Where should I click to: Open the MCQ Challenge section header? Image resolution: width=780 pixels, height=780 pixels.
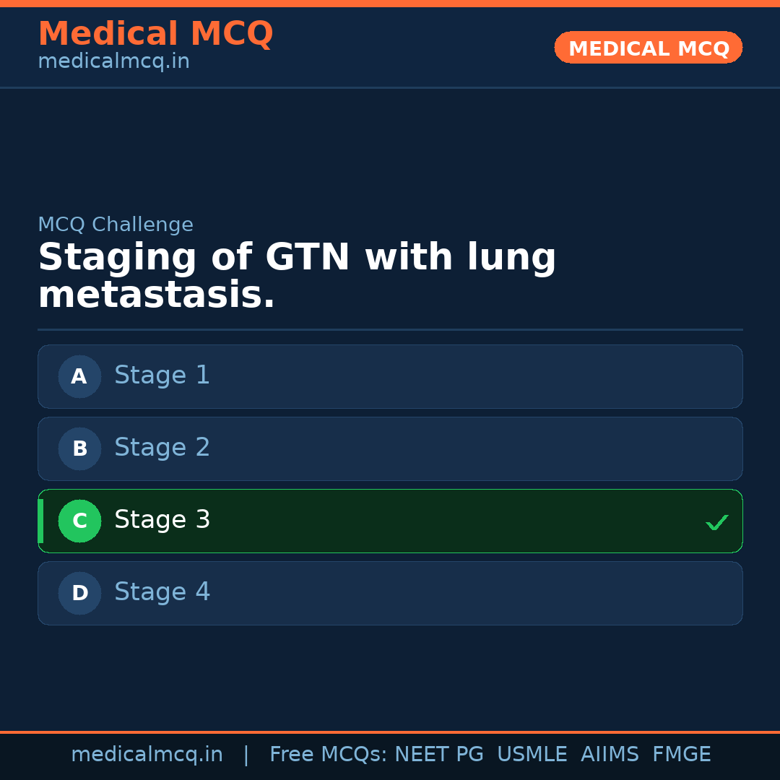[116, 225]
